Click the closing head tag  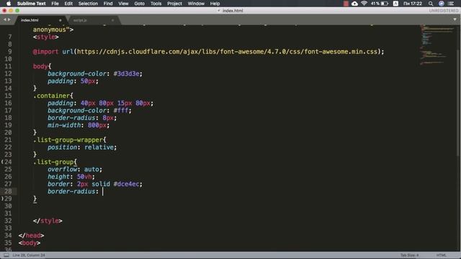(x=31, y=235)
